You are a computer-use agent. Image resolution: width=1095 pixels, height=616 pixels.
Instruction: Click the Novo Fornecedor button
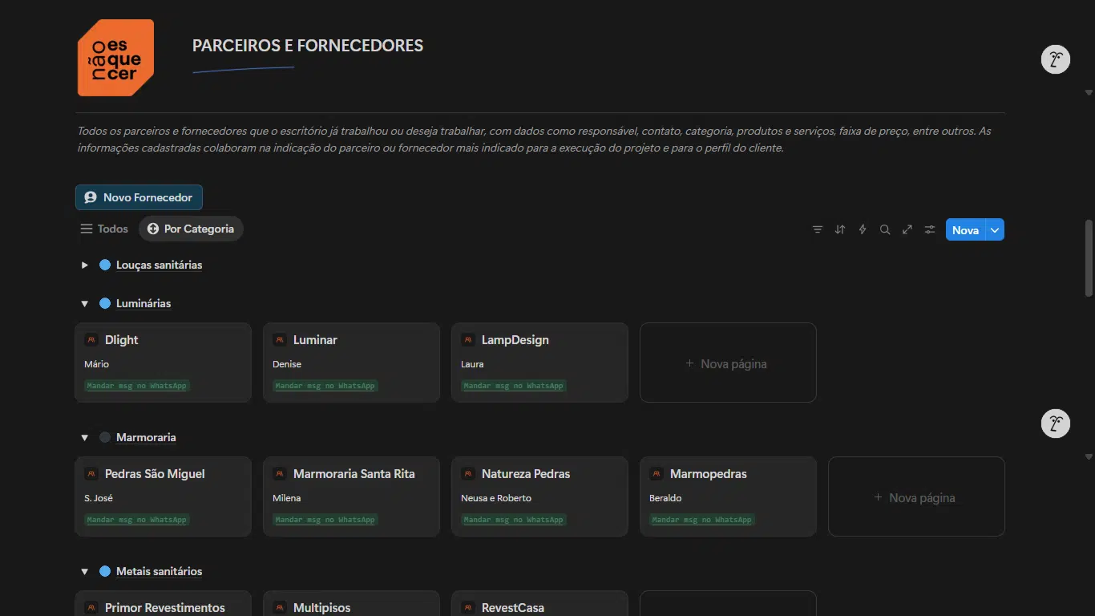click(139, 197)
